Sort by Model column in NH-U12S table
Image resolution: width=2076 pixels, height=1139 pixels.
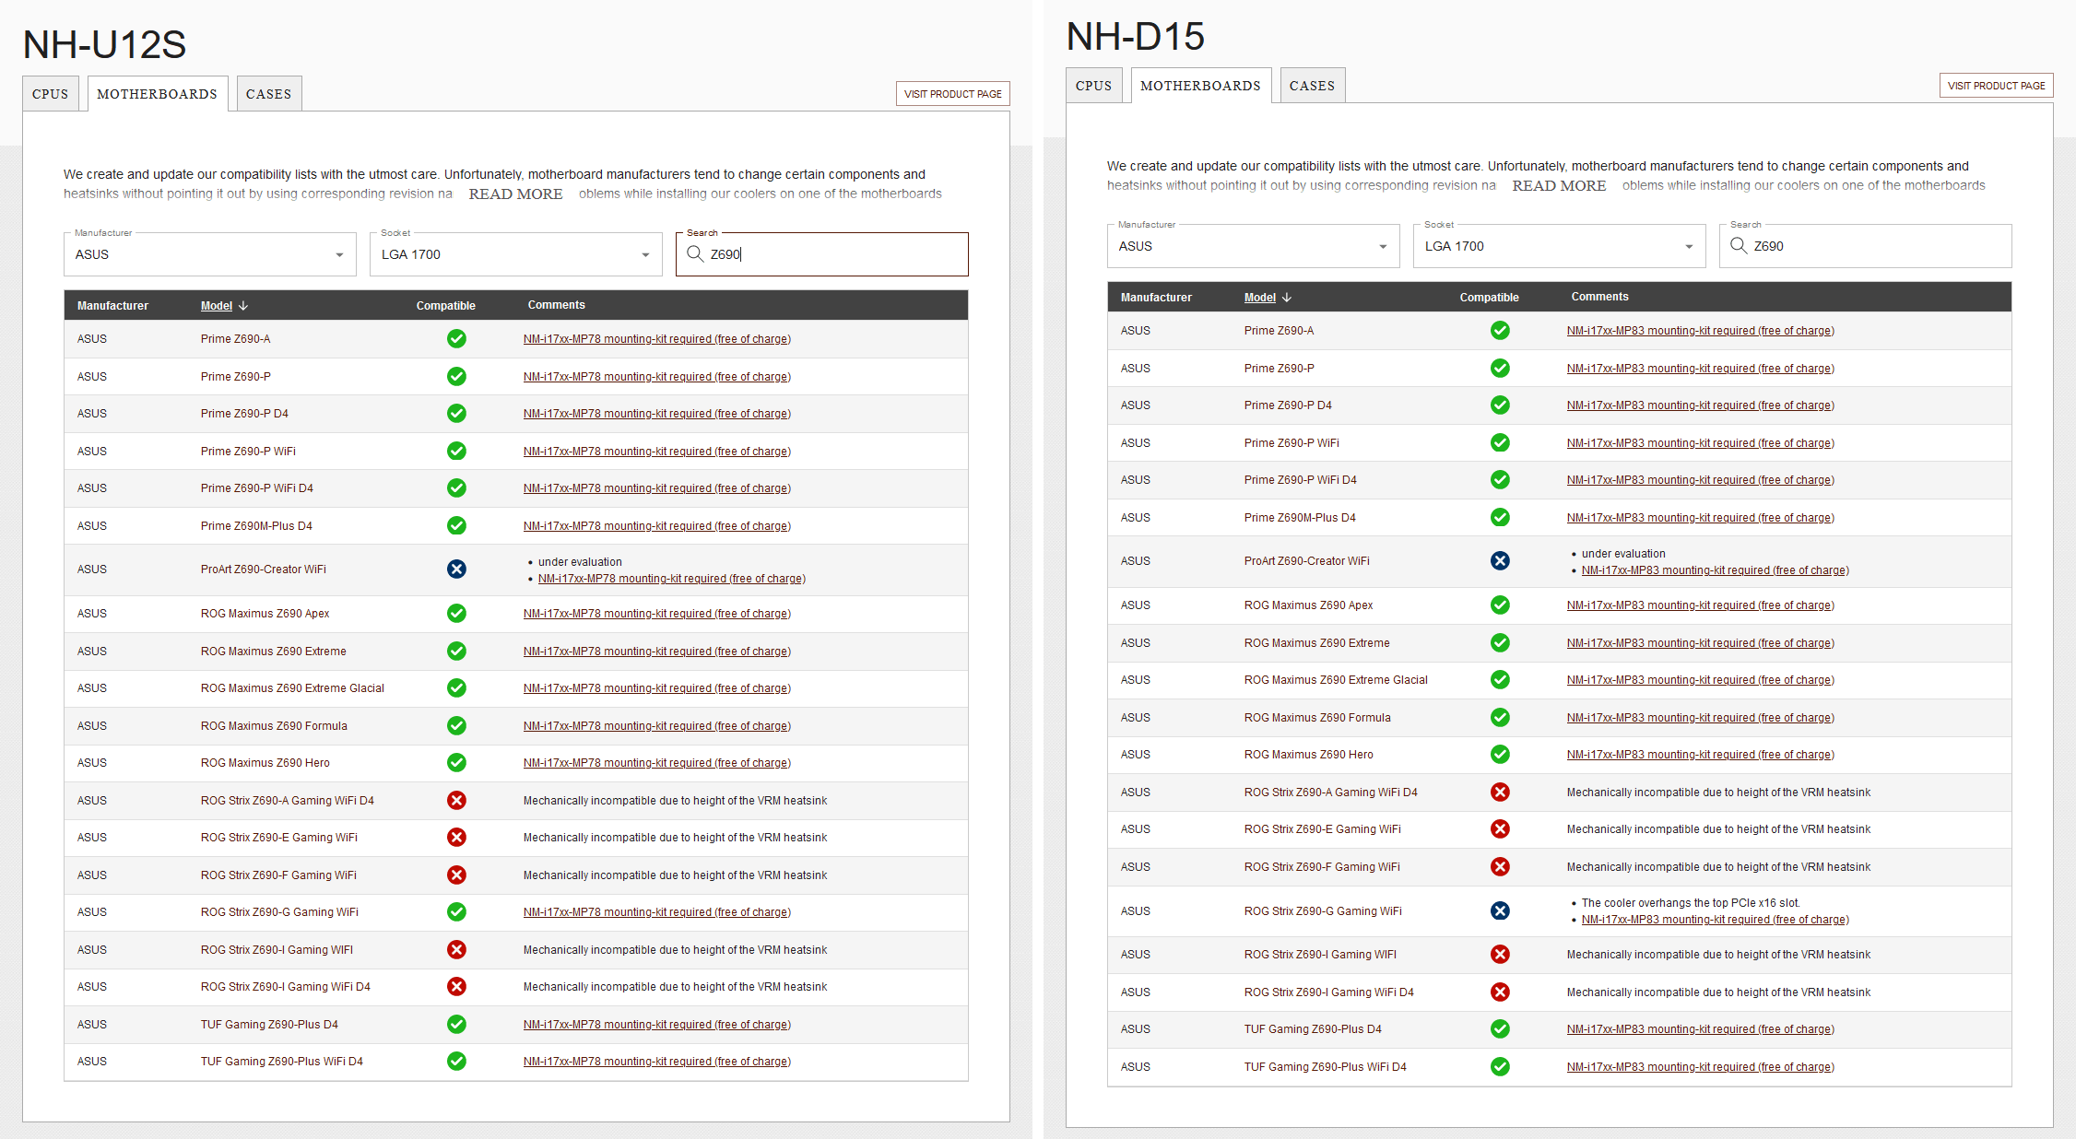[217, 306]
